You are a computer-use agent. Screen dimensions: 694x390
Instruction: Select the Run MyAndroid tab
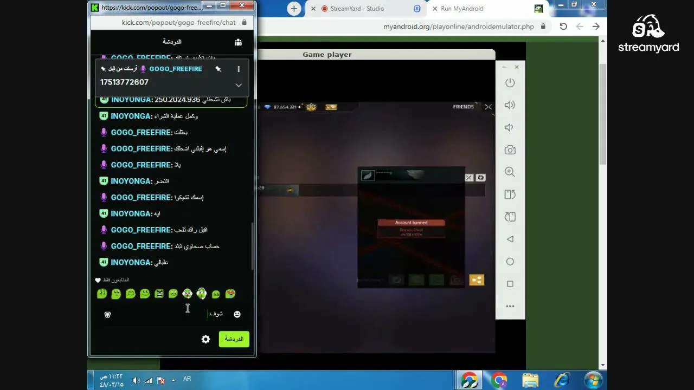pos(486,8)
